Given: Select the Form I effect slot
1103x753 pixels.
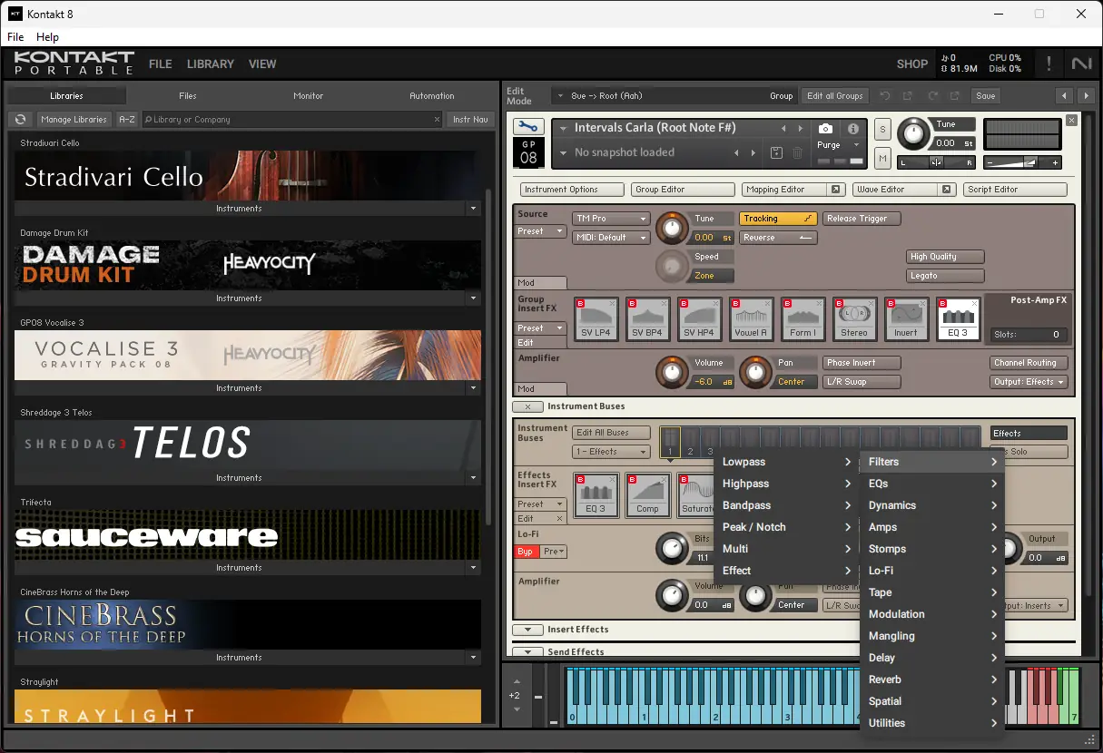Looking at the screenshot, I should click(x=803, y=318).
